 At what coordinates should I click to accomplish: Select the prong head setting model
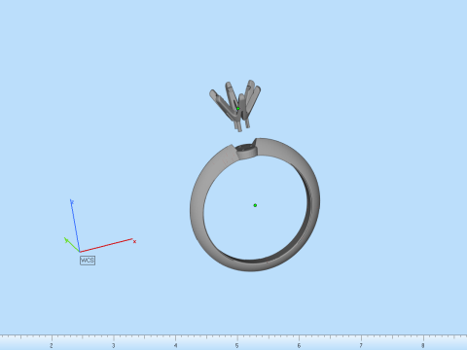(235, 105)
